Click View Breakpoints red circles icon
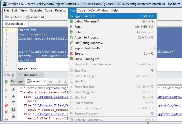Screen dimensions: 182x124 click(6, 105)
